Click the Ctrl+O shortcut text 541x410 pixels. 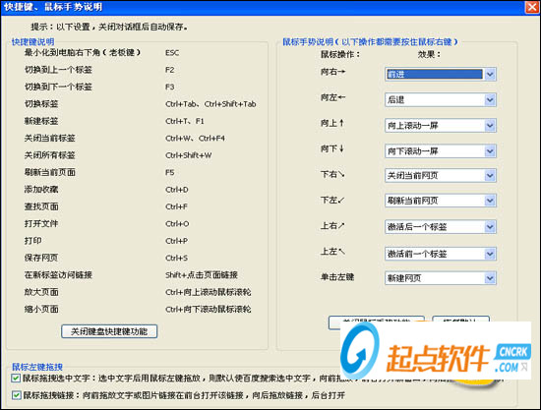tap(177, 224)
